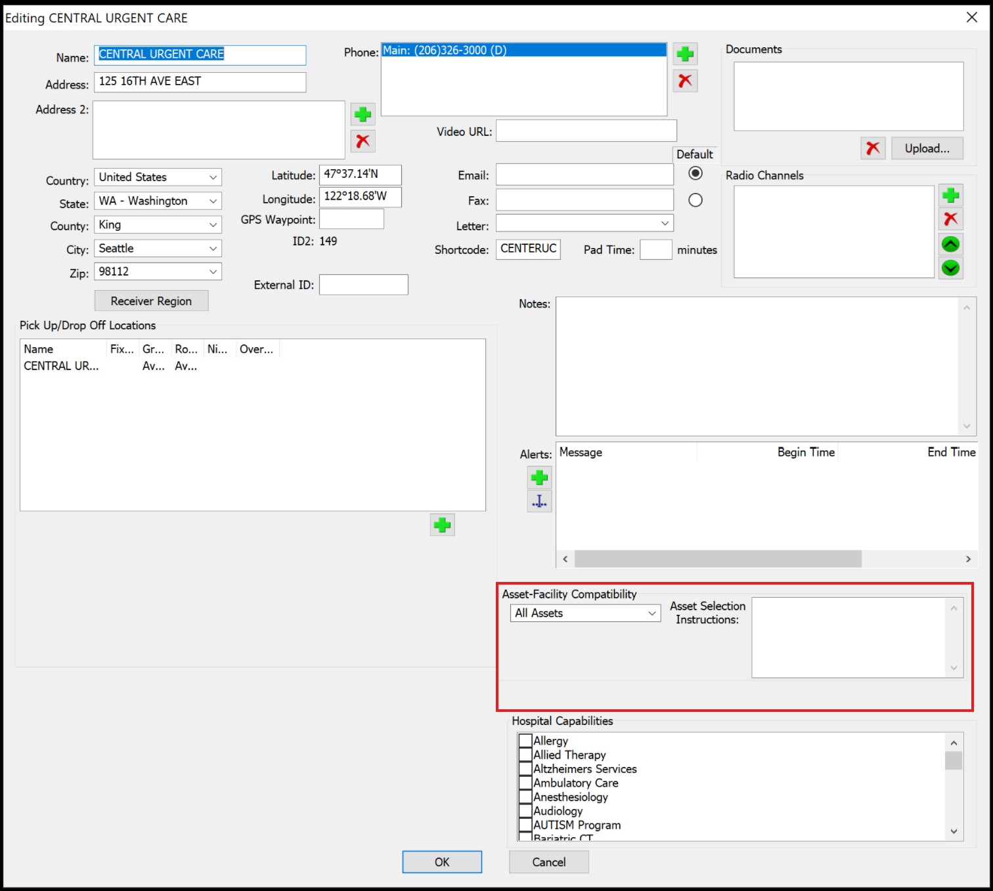Check the Allergy capability
The height and width of the screenshot is (891, 993).
coord(525,741)
